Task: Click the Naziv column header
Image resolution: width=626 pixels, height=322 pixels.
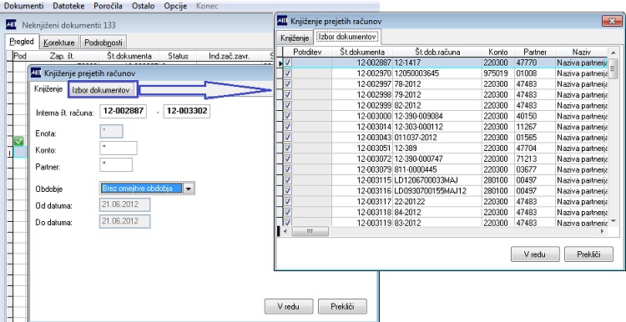Action: pyautogui.click(x=581, y=52)
